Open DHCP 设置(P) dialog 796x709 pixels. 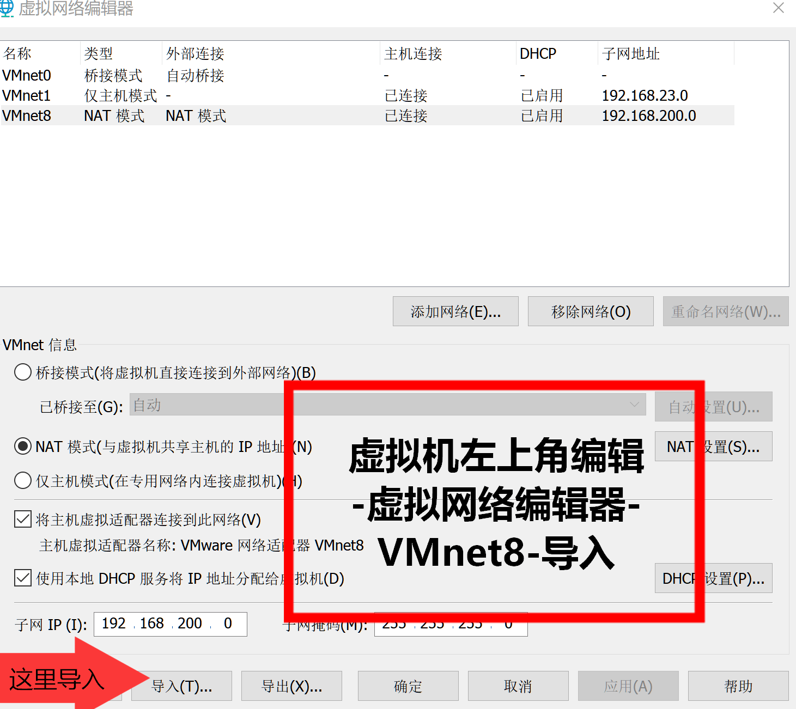tap(713, 578)
